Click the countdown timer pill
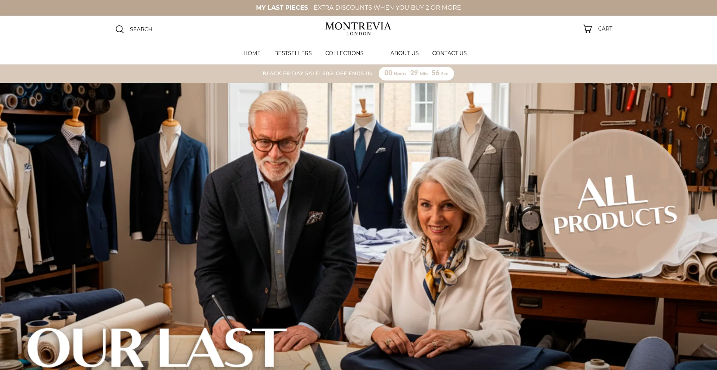 tap(416, 73)
